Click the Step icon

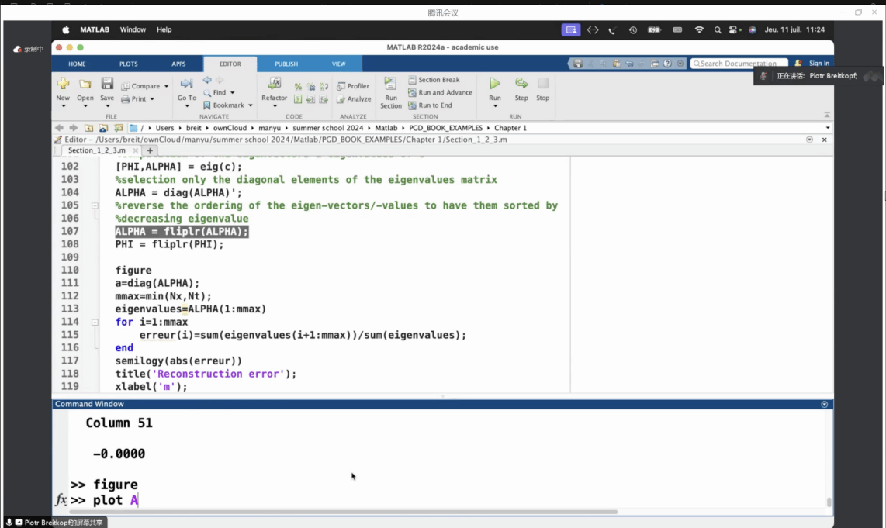521,83
